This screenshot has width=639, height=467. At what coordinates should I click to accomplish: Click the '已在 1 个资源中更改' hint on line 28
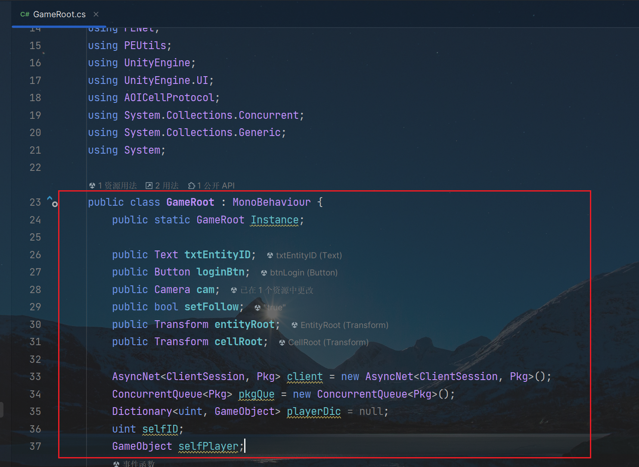point(277,290)
